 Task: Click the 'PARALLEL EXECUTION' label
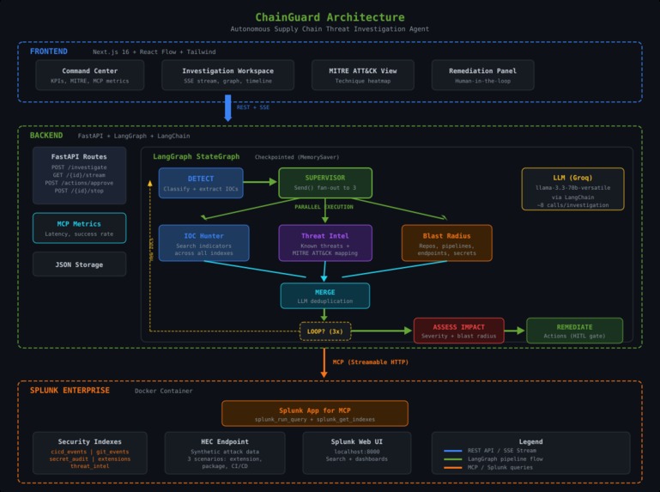(324, 207)
